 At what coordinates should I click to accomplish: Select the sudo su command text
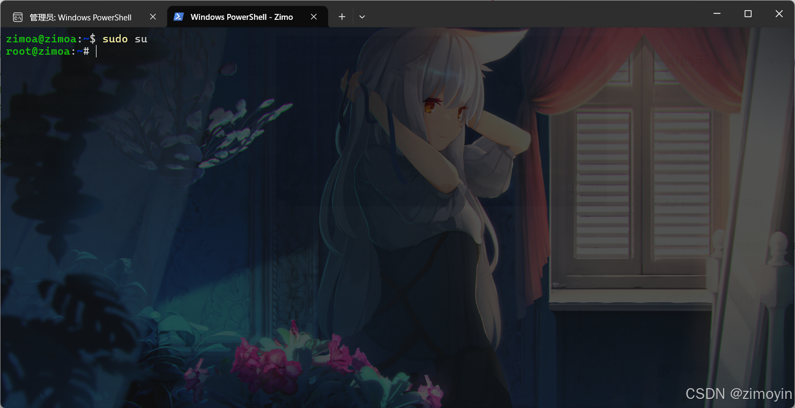tap(125, 39)
